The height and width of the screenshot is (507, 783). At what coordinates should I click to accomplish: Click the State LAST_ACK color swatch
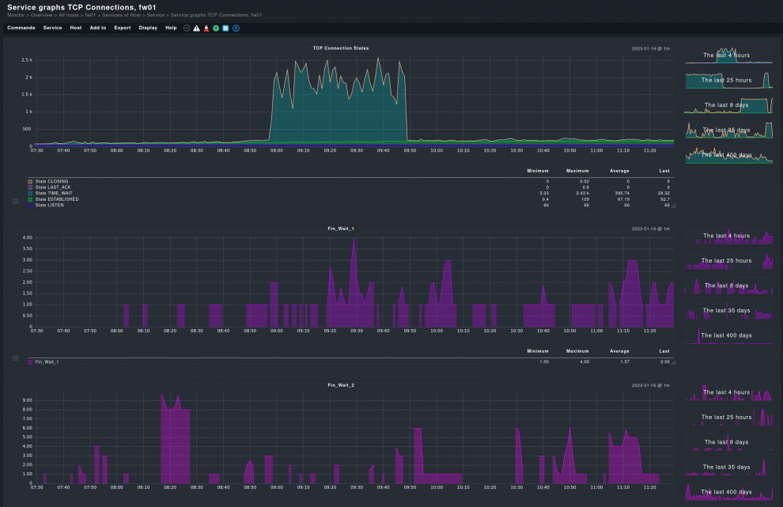[x=30, y=187]
